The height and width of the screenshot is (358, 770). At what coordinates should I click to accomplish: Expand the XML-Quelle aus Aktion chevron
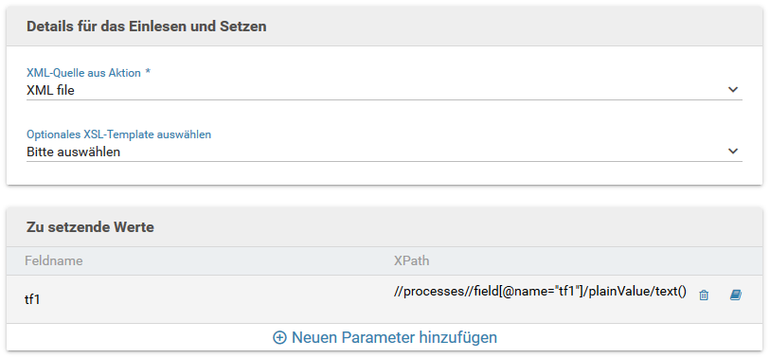coord(733,90)
